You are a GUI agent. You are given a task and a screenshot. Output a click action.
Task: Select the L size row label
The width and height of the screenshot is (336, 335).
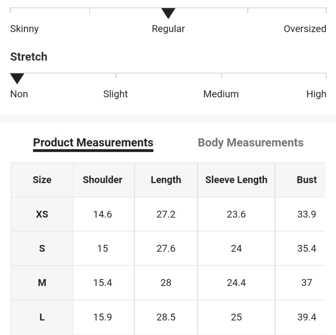[x=42, y=317]
